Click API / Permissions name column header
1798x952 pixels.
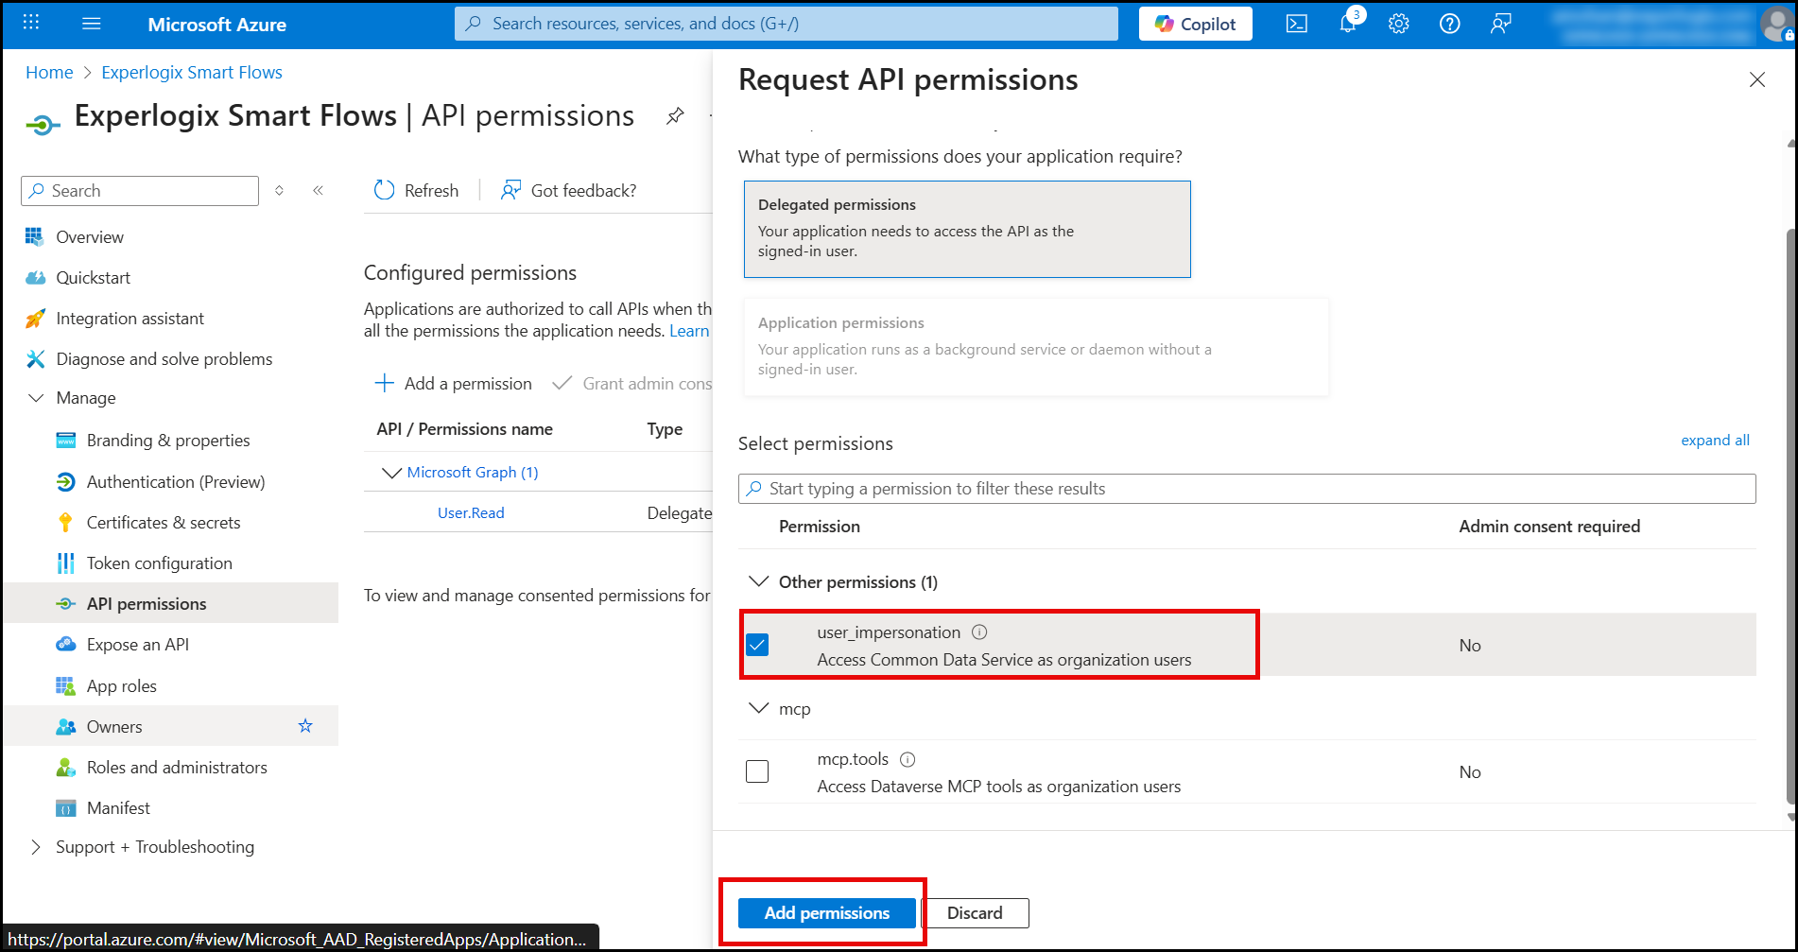(x=464, y=429)
